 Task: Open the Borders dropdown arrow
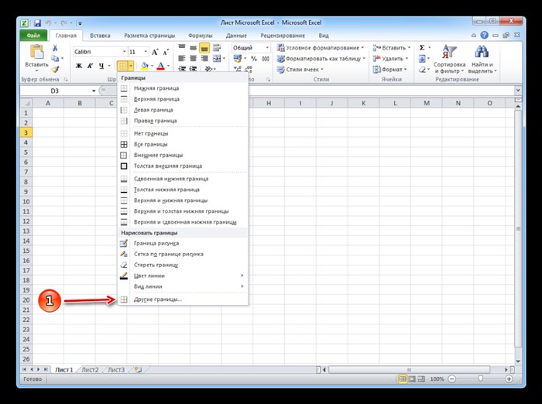pyautogui.click(x=131, y=66)
